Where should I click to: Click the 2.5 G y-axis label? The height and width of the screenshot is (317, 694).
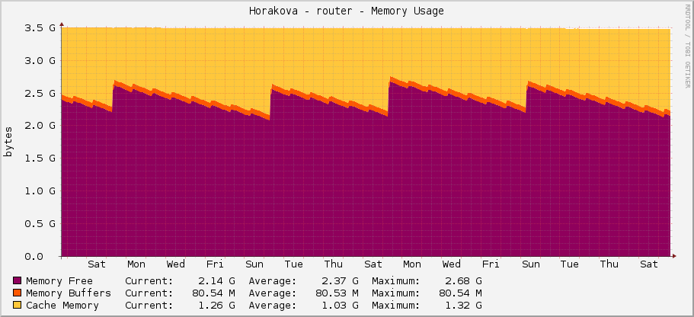tap(40, 93)
